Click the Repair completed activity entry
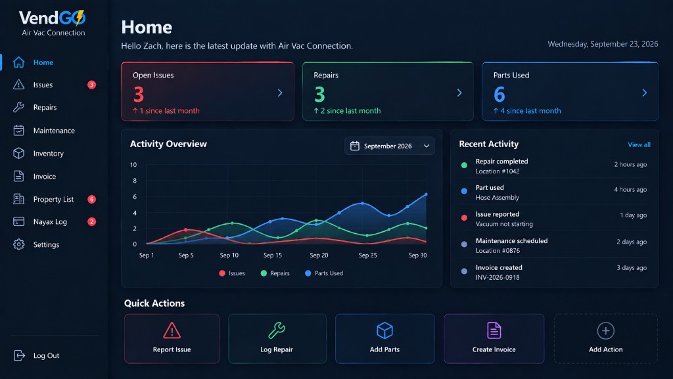The width and height of the screenshot is (673, 379). pyautogui.click(x=553, y=166)
